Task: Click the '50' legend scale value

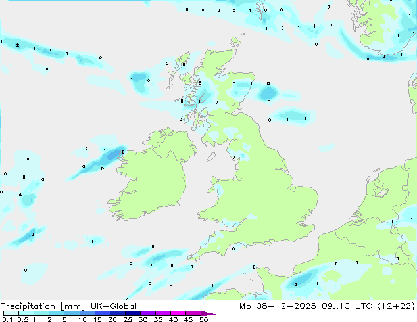Action: click(x=203, y=319)
